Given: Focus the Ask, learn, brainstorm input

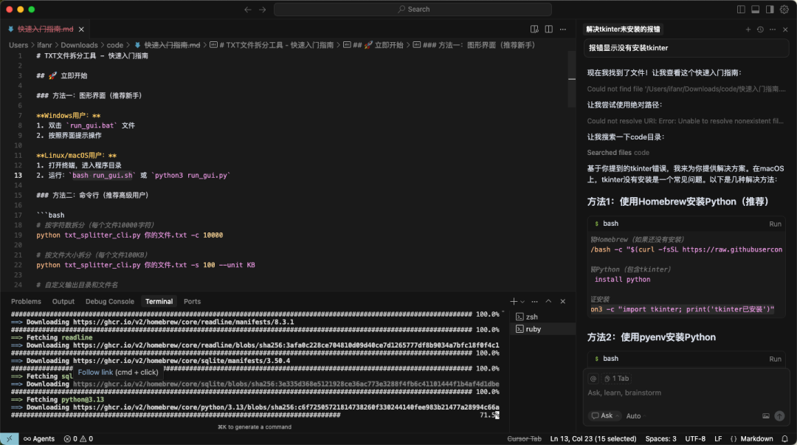Looking at the screenshot, I should [x=686, y=393].
